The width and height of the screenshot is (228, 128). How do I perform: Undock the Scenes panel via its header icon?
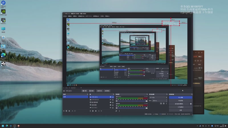point(87,94)
